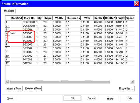This screenshot has width=140, height=103.
Task: Click BGX000 mark in row 5
Action: [29, 37]
